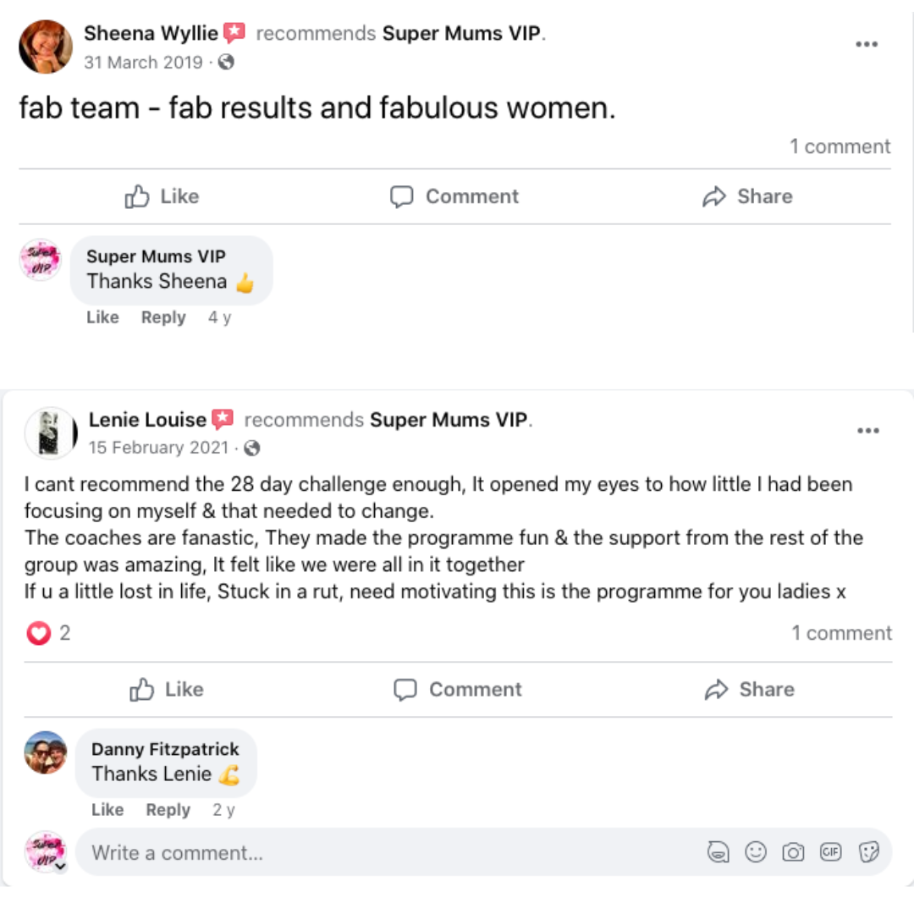Reply to the Super Mums VIP comment
This screenshot has height=914, width=914.
(163, 317)
